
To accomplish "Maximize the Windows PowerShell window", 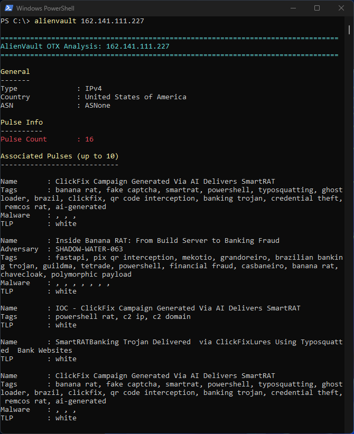I will click(317, 8).
